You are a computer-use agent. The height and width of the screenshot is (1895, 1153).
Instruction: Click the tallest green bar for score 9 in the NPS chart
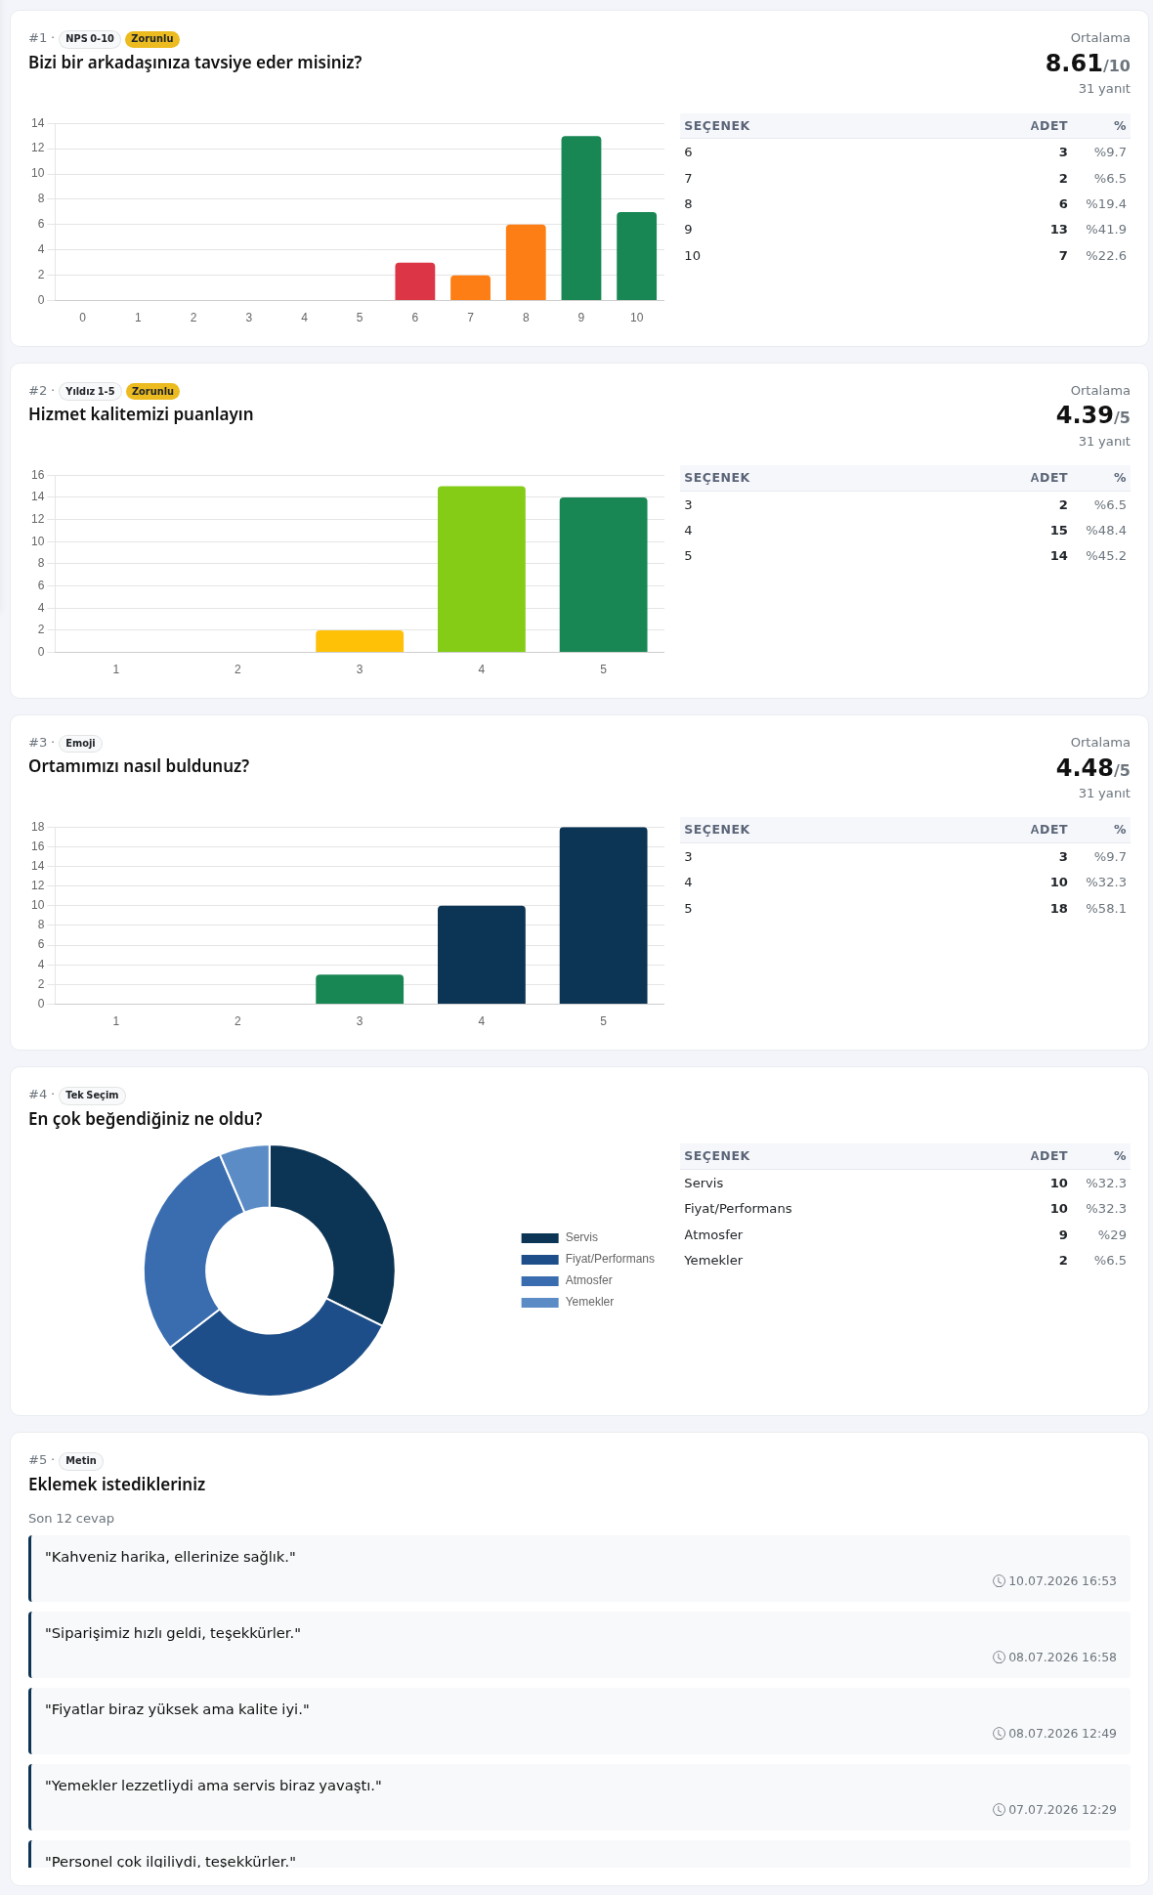coord(581,218)
